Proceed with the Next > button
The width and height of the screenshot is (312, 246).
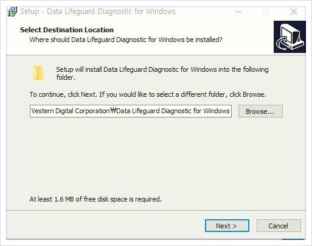coord(227,226)
